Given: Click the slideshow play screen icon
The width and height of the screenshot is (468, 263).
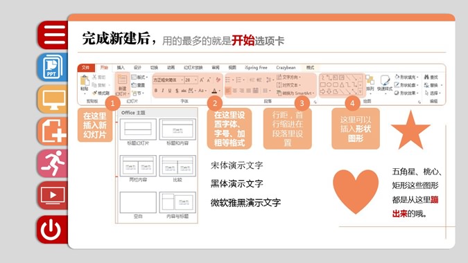Looking at the screenshot, I should [x=53, y=196].
